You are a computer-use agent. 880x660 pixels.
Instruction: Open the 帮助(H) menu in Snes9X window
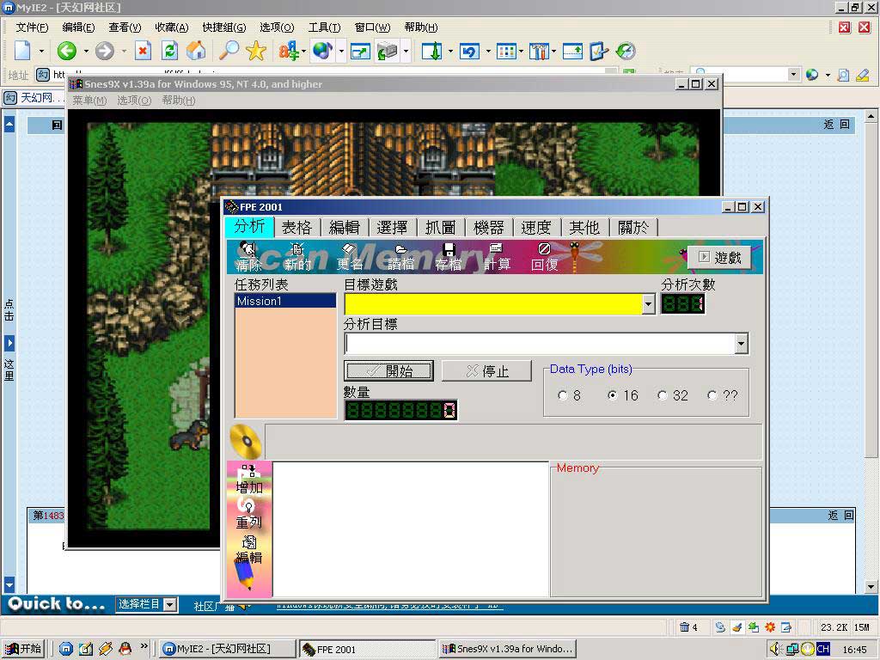coord(179,100)
